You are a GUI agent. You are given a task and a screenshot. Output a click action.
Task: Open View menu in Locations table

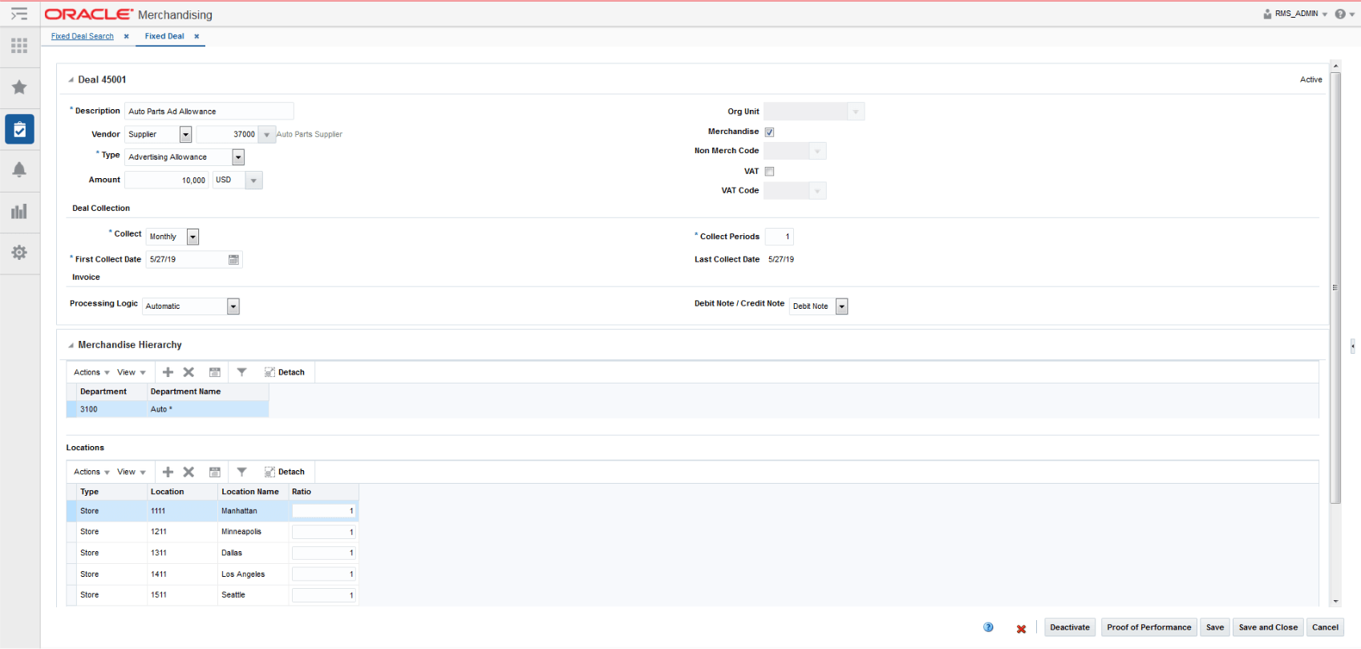pyautogui.click(x=132, y=472)
